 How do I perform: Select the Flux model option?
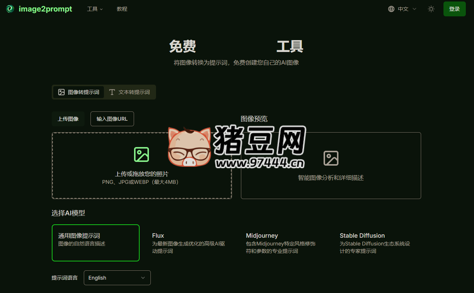190,243
